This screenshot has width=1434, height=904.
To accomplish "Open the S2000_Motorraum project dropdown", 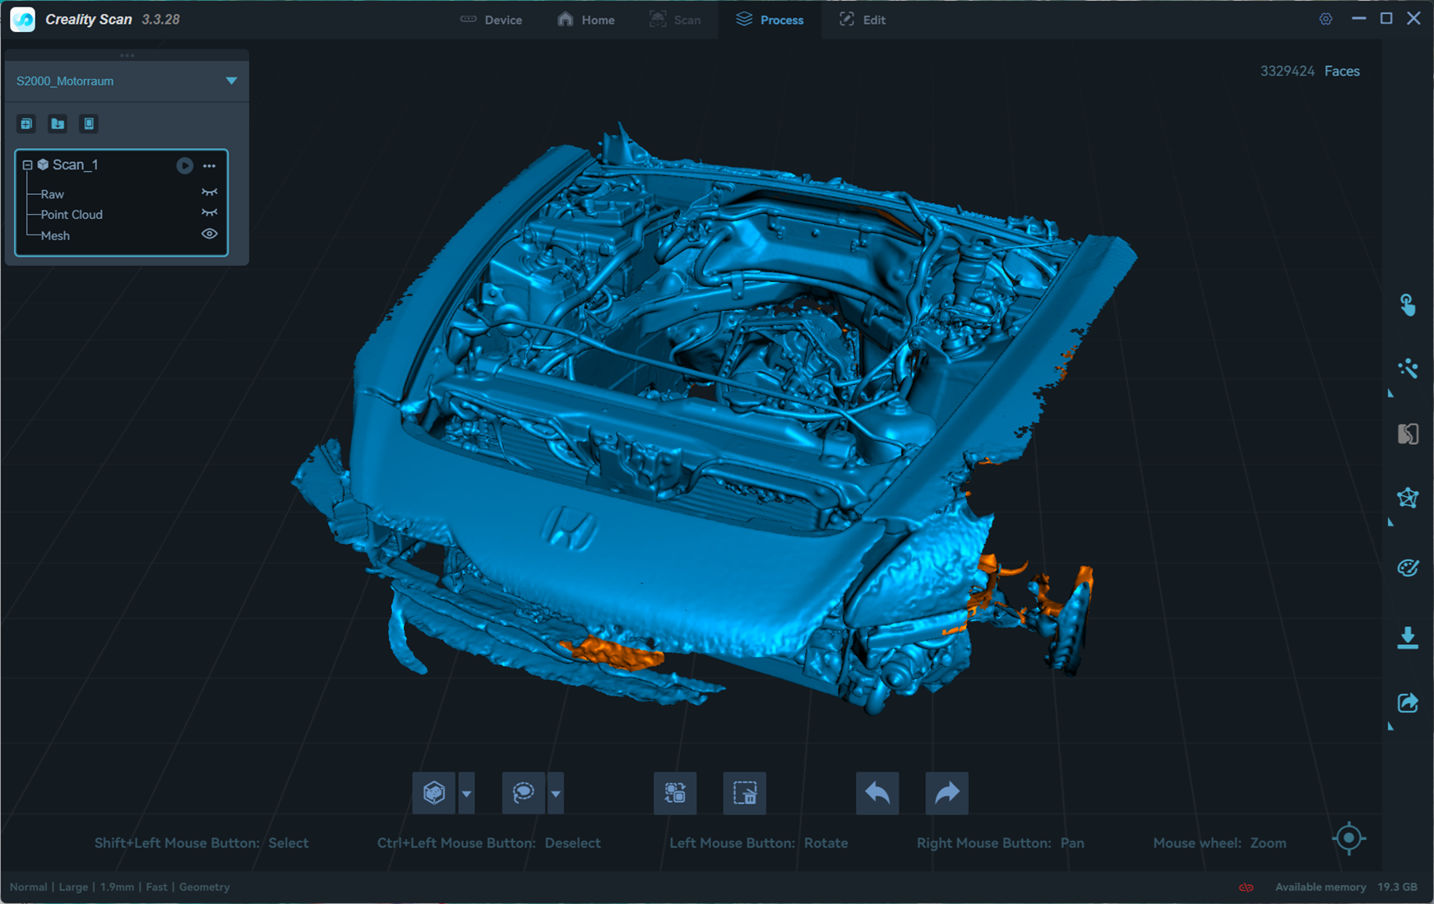I will point(231,81).
